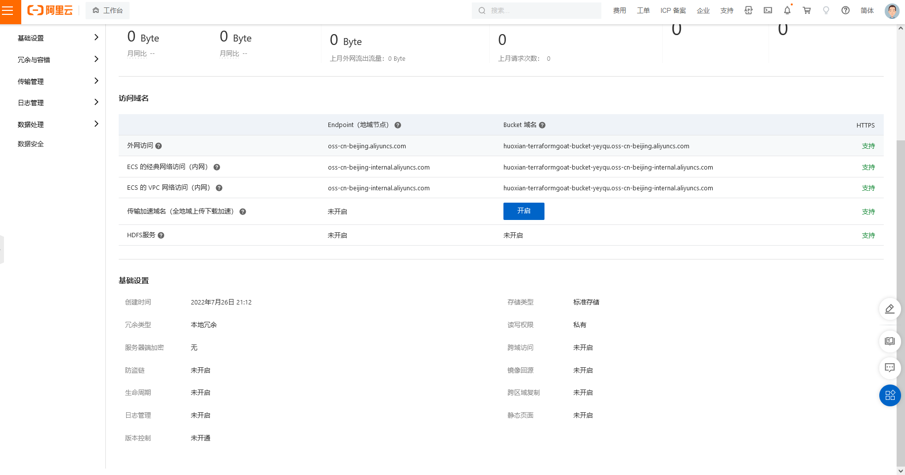Click 支持 in HDFS服务 row
Image resolution: width=905 pixels, height=475 pixels.
tap(868, 236)
